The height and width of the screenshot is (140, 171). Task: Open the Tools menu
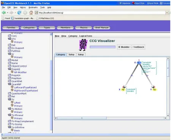(43, 7)
